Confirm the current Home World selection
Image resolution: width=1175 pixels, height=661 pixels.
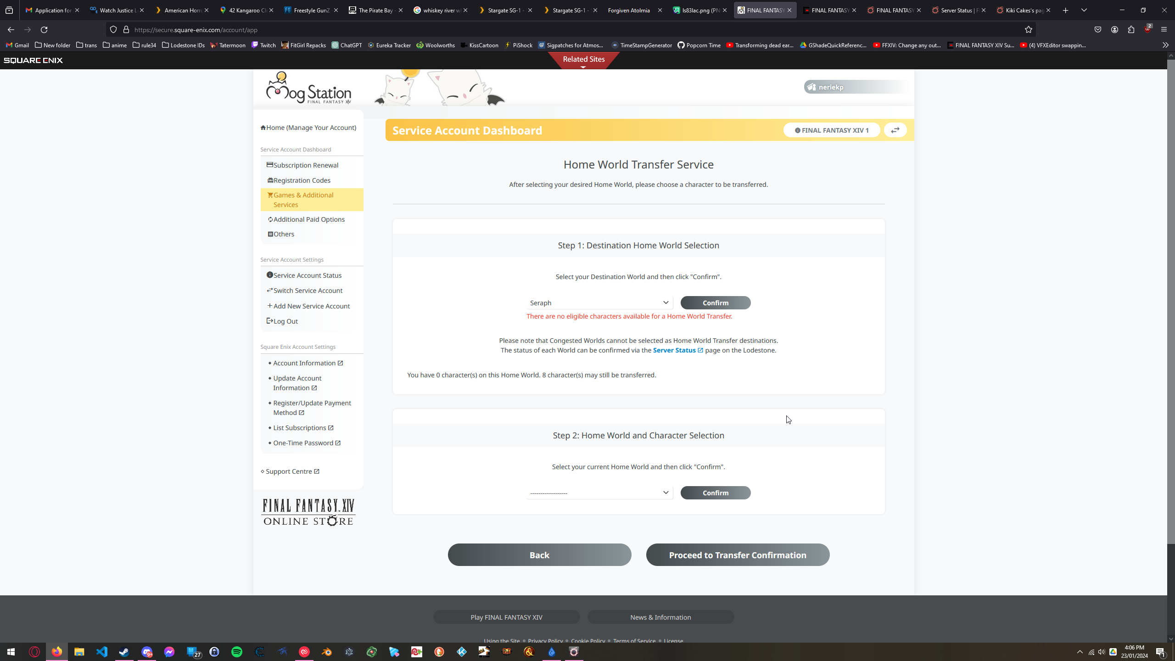coord(716,493)
